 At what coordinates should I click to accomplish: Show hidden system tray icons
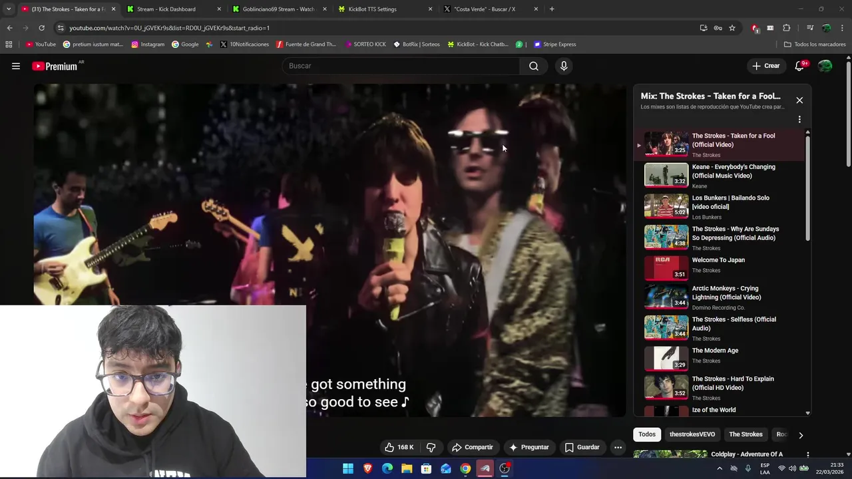pos(720,468)
